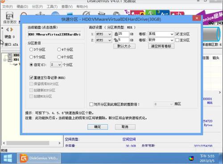The width and height of the screenshot is (223, 164).
Task: Select the partition item under HD1
Action: click(x=16, y=64)
